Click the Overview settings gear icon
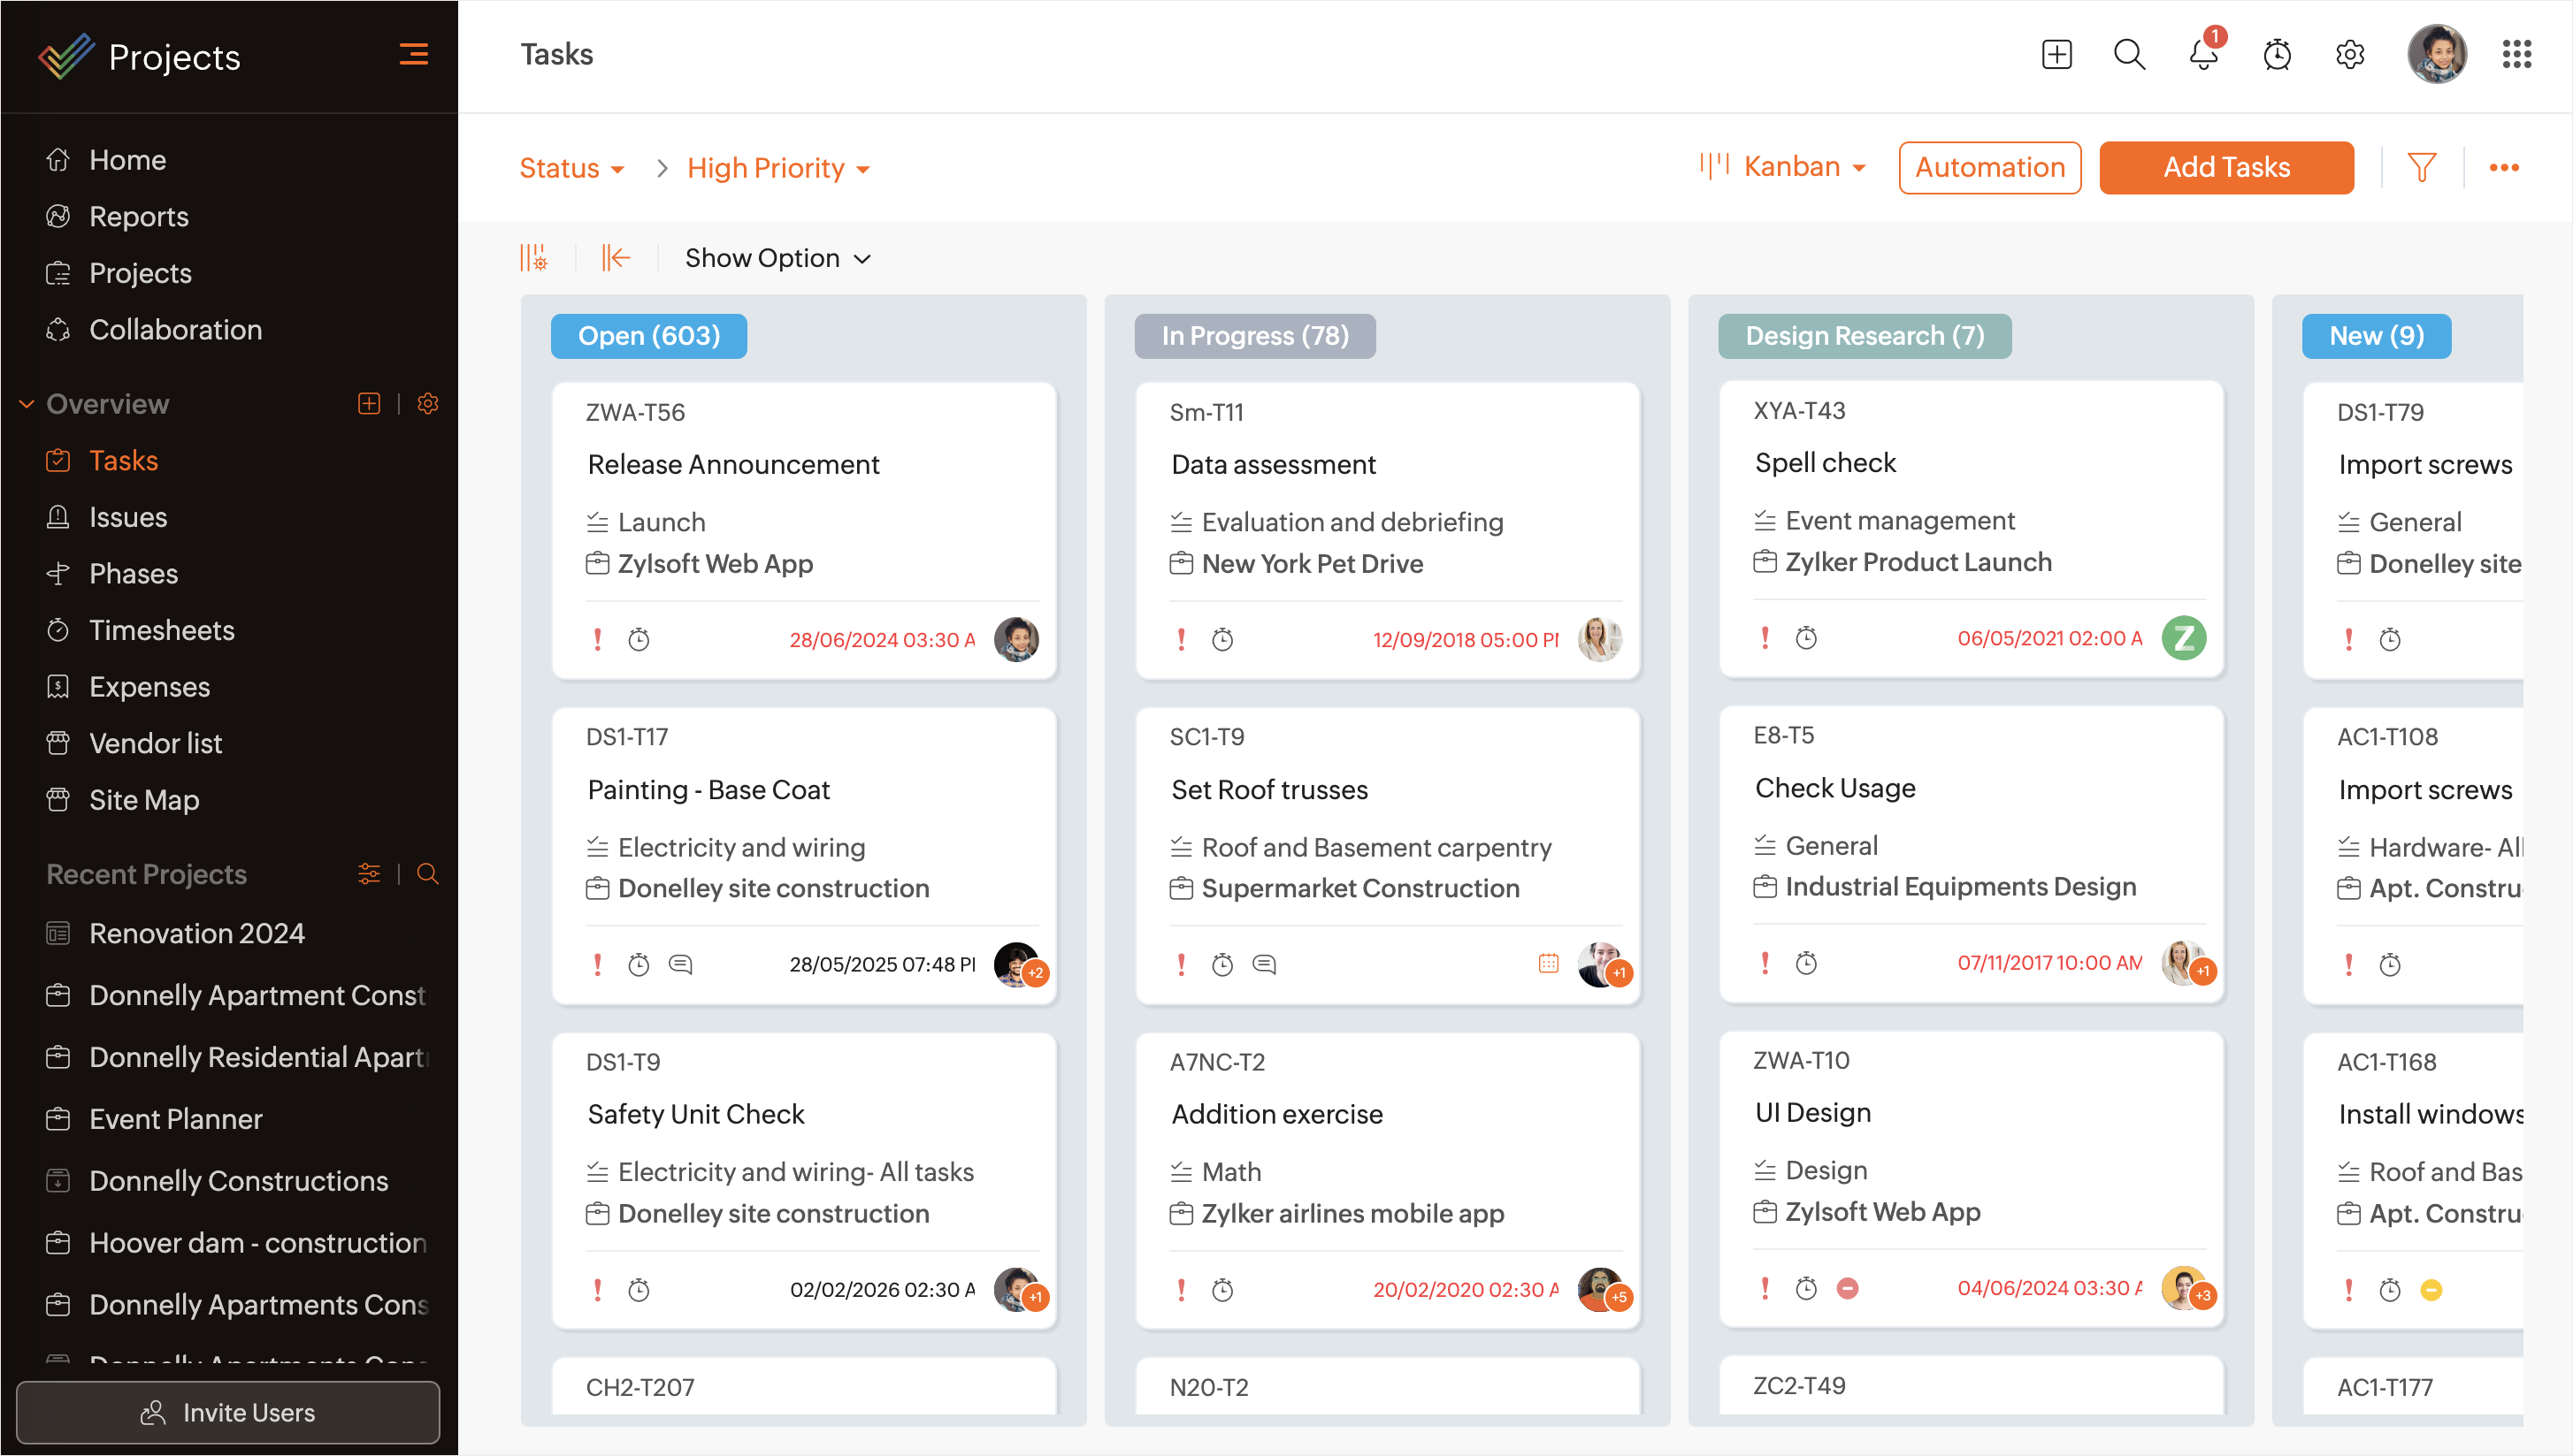This screenshot has width=2573, height=1456. 427,404
